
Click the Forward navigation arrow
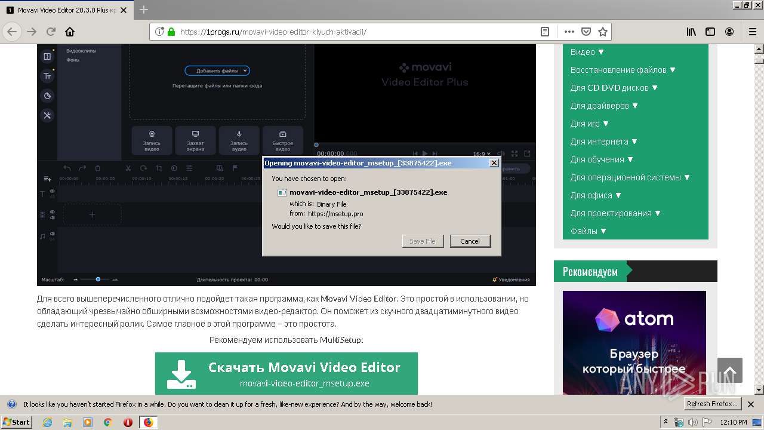click(x=32, y=32)
